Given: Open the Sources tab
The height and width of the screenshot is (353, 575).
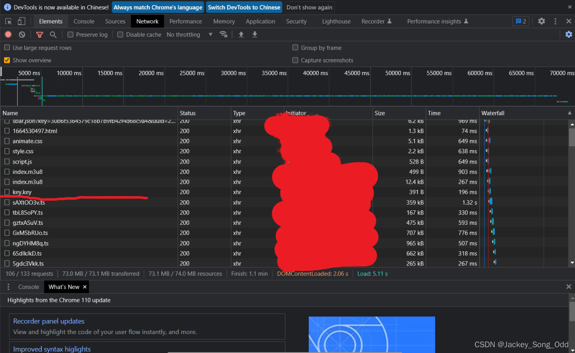Looking at the screenshot, I should point(115,21).
